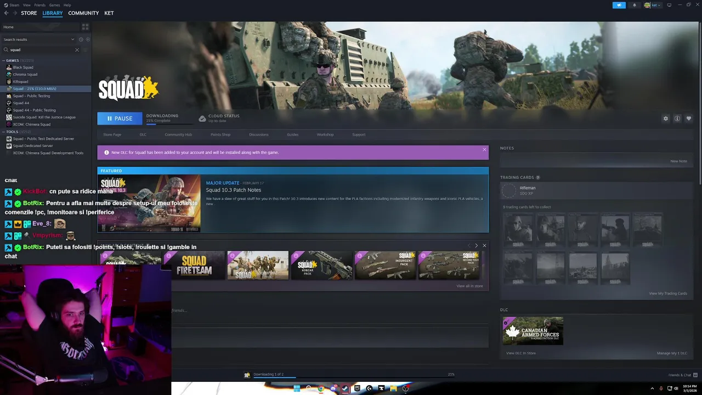Viewport: 702px width, 395px height.
Task: Click the forward navigation arrow
Action: 15,13
